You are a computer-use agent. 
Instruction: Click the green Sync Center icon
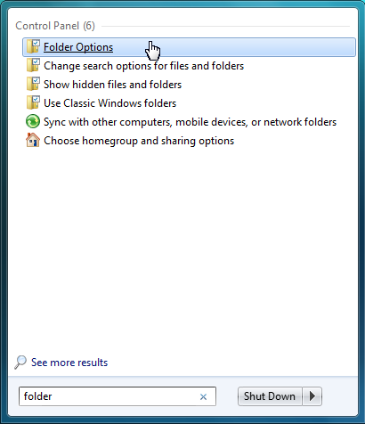pos(33,122)
